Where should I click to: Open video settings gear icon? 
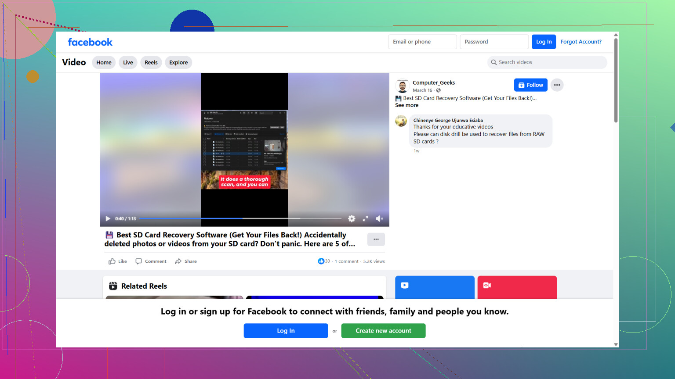tap(352, 218)
